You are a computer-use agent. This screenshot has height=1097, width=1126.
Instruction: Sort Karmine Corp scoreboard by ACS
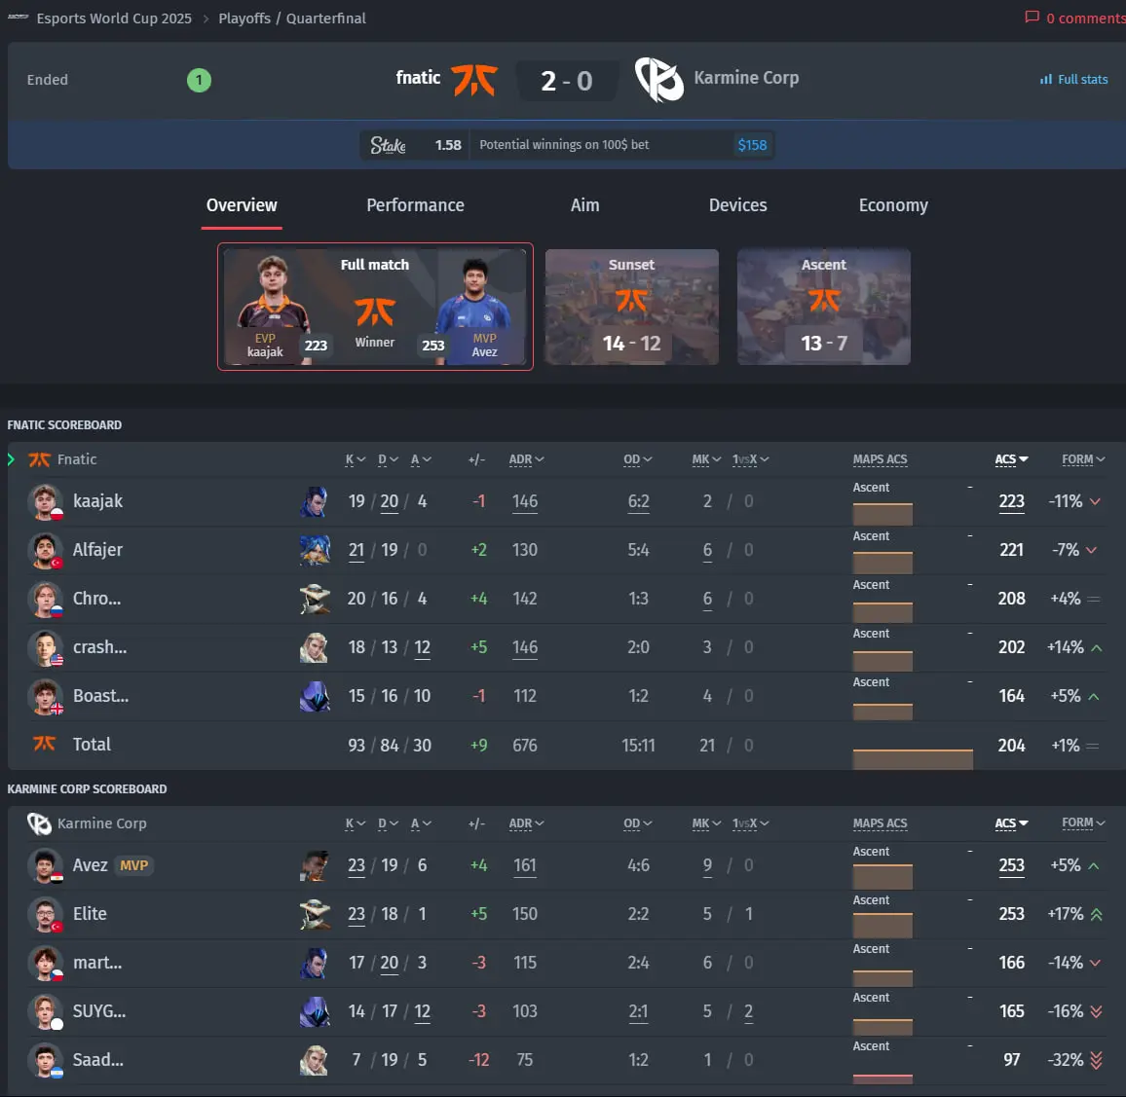click(1011, 823)
